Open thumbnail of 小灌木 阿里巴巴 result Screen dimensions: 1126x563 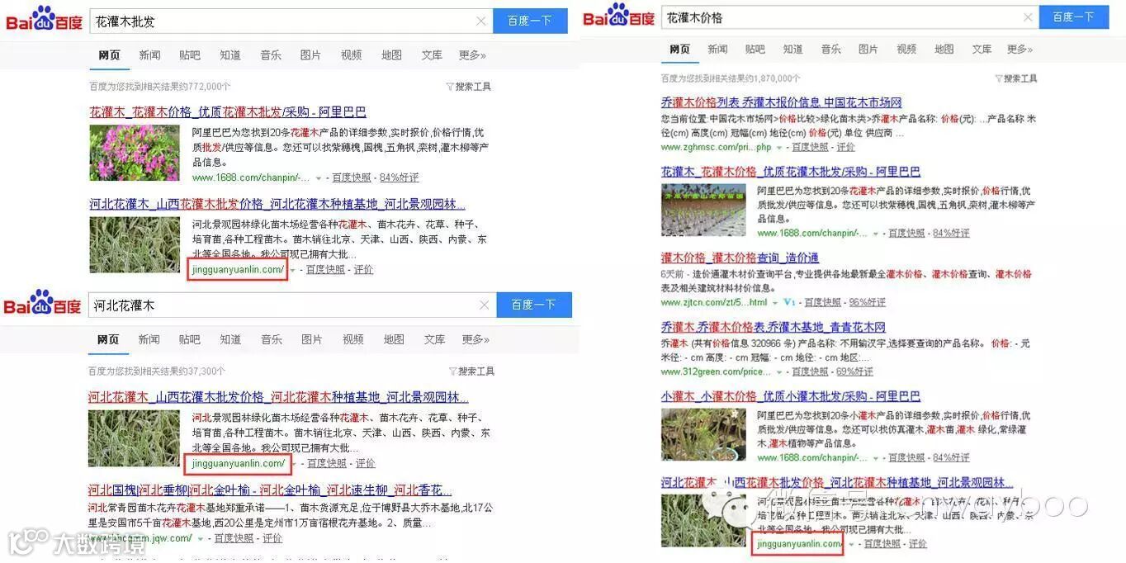click(703, 434)
